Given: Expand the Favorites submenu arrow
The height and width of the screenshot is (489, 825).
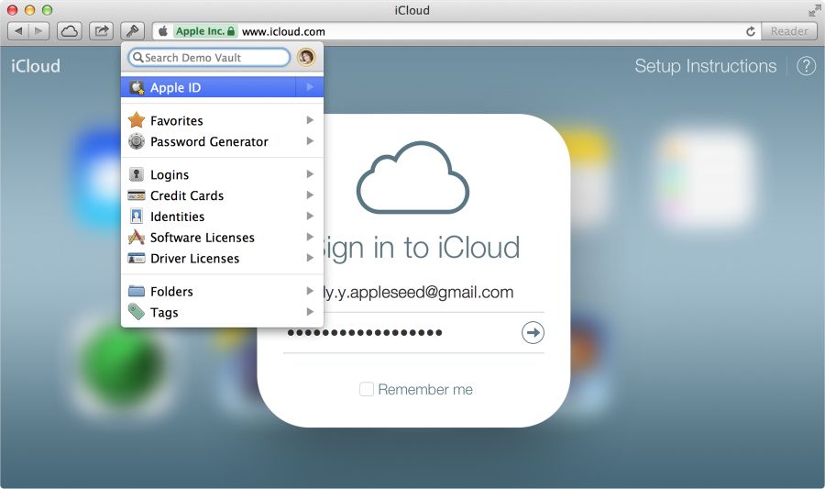Looking at the screenshot, I should (x=310, y=120).
